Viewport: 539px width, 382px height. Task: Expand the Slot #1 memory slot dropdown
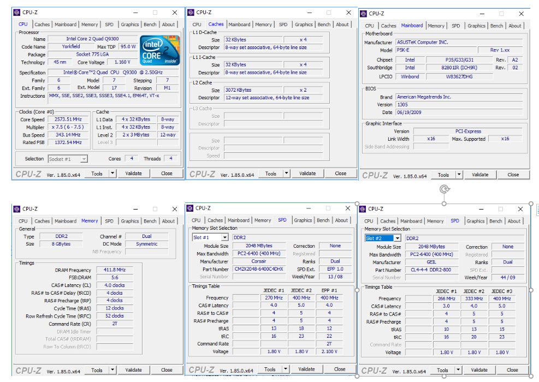[x=224, y=237]
